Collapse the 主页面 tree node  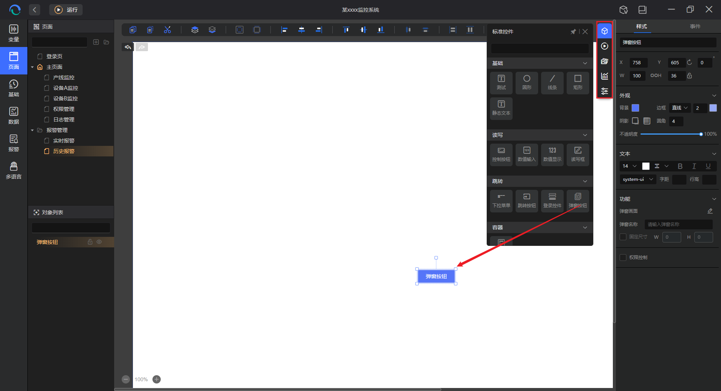(x=32, y=67)
